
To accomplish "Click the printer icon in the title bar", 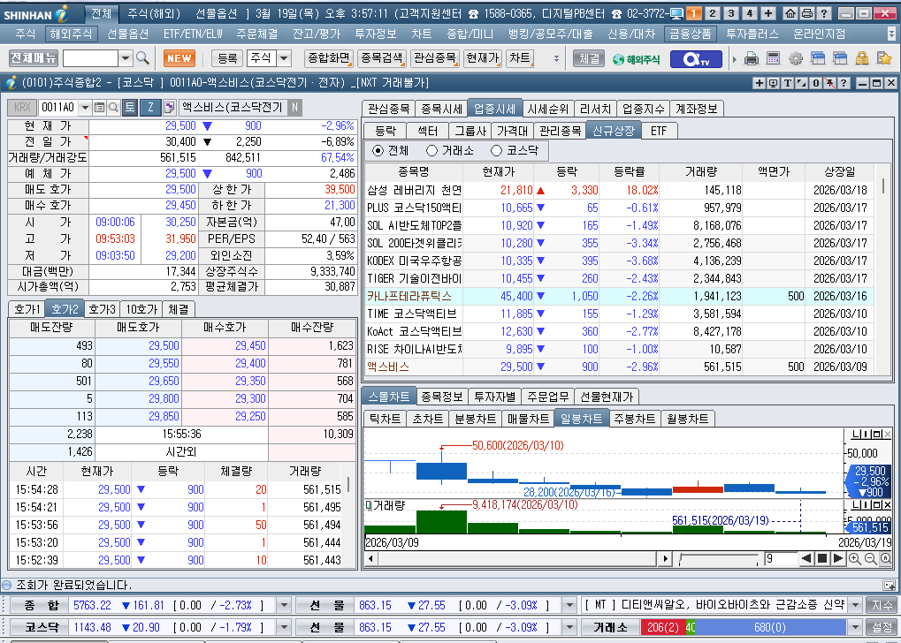I will click(806, 13).
